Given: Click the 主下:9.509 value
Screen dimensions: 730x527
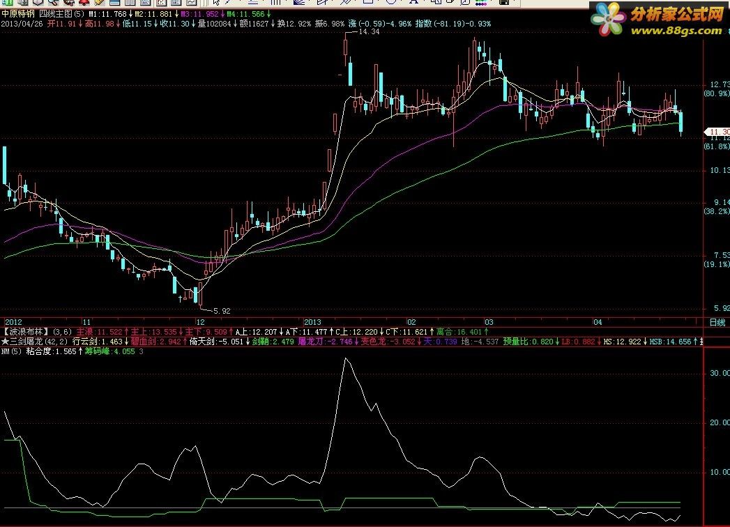Looking at the screenshot, I should click(206, 332).
